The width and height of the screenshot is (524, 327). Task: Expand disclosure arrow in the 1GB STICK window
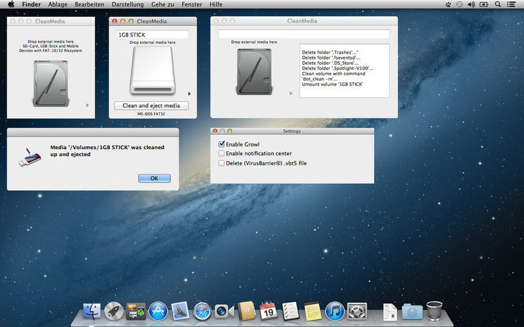coord(189,94)
